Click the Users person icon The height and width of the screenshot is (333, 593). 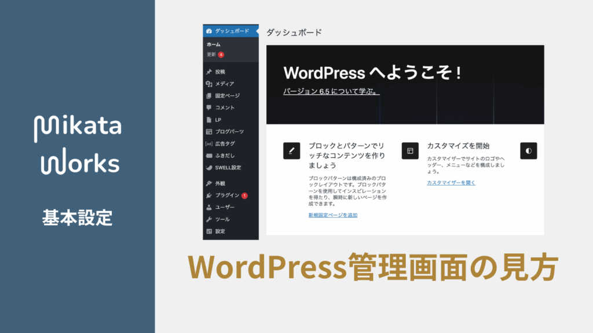[x=209, y=207]
